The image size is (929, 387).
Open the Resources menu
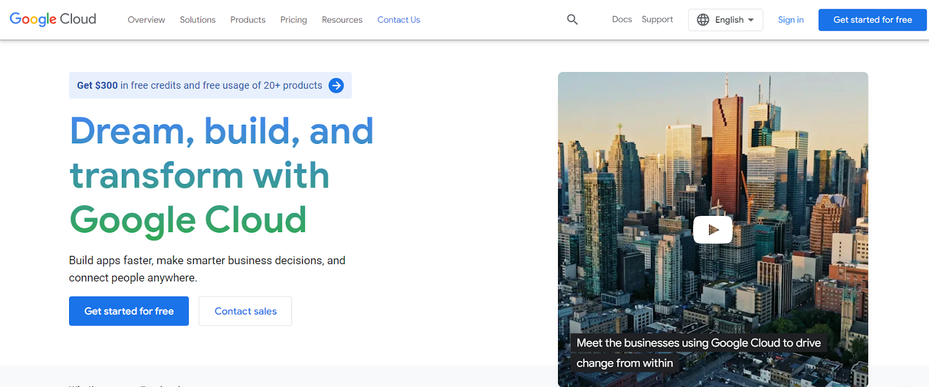click(342, 20)
